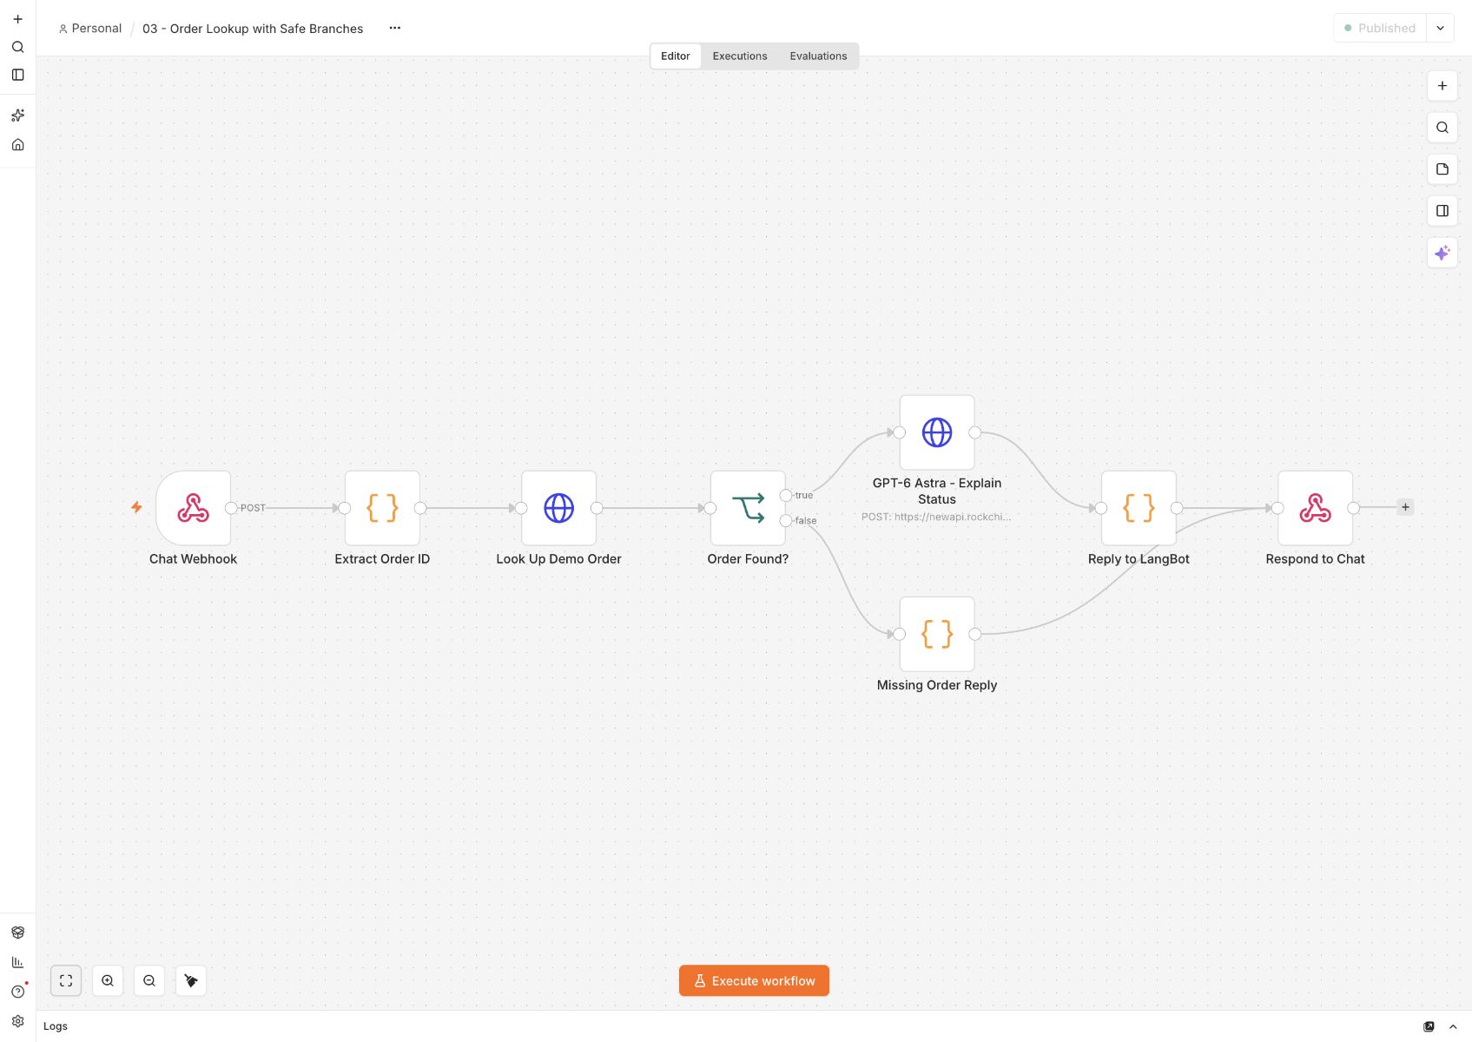1472x1042 pixels.
Task: Open the Chat Webhook trigger node
Action: click(x=193, y=508)
